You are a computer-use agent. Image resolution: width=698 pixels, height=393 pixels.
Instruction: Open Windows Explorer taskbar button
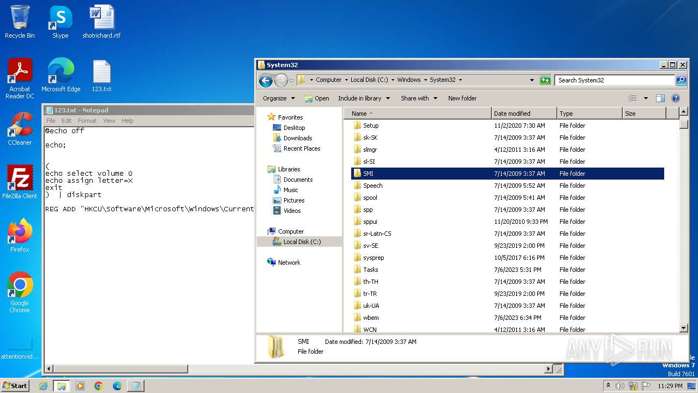(x=62, y=386)
